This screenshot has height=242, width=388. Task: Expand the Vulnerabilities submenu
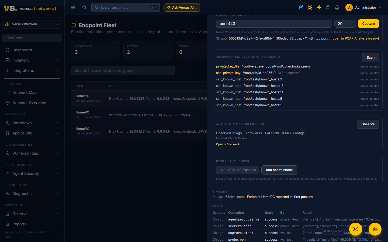pyautogui.click(x=32, y=153)
